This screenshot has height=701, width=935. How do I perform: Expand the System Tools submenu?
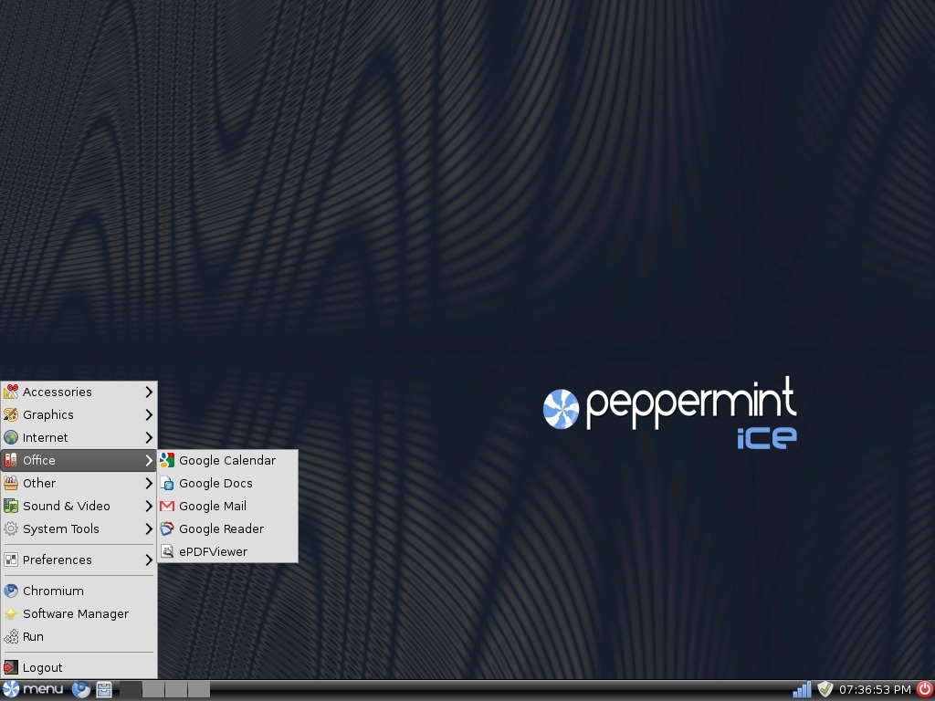pos(79,528)
